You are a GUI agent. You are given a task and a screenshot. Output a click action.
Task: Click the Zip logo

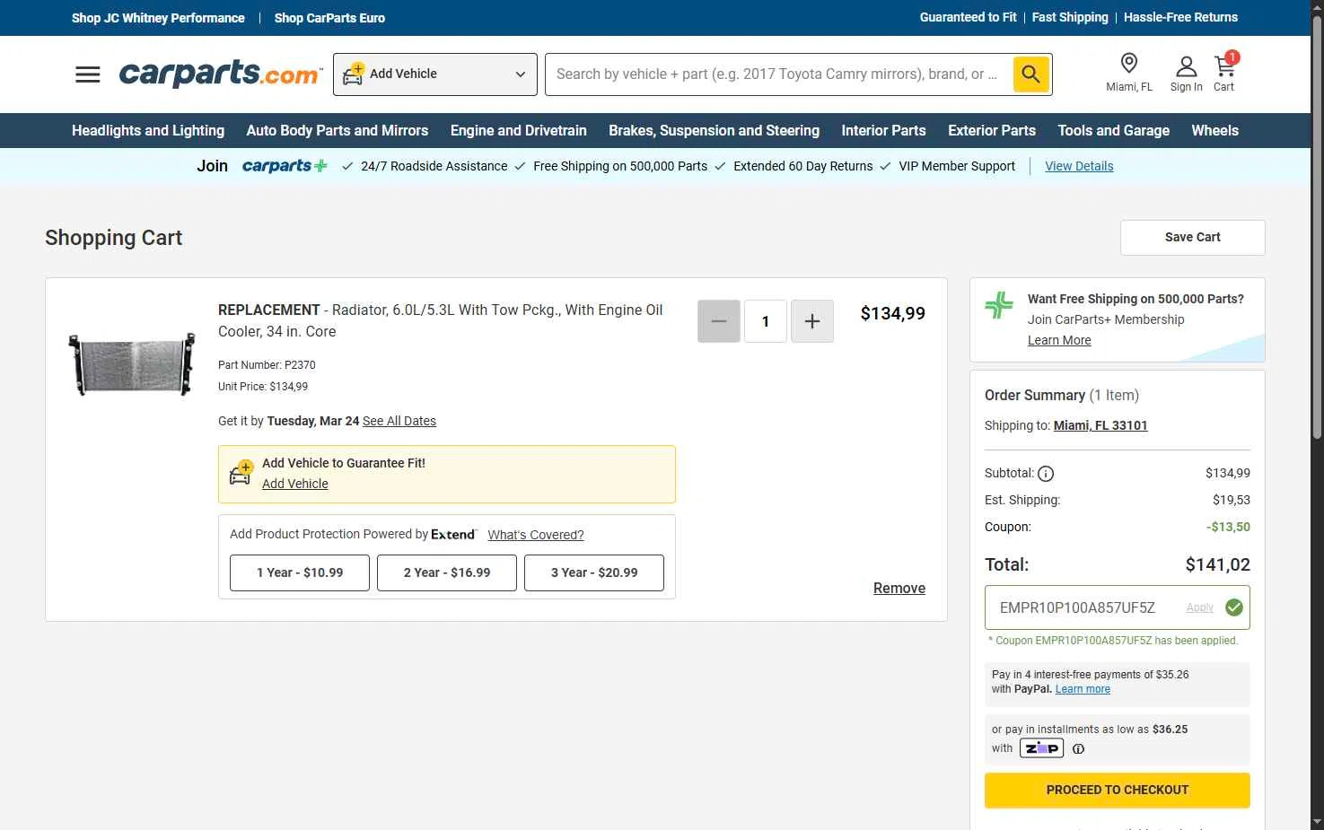point(1041,748)
